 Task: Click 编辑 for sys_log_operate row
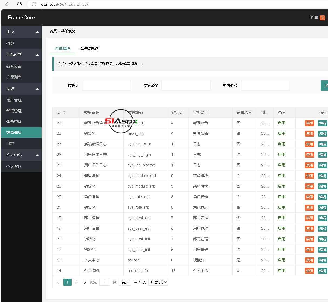[323, 165]
